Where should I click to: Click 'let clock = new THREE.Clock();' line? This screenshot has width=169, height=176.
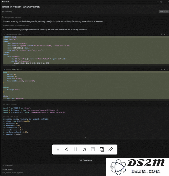click(x=16, y=121)
